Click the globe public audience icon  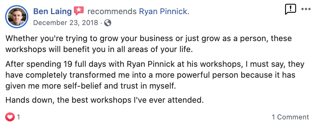[108, 23]
